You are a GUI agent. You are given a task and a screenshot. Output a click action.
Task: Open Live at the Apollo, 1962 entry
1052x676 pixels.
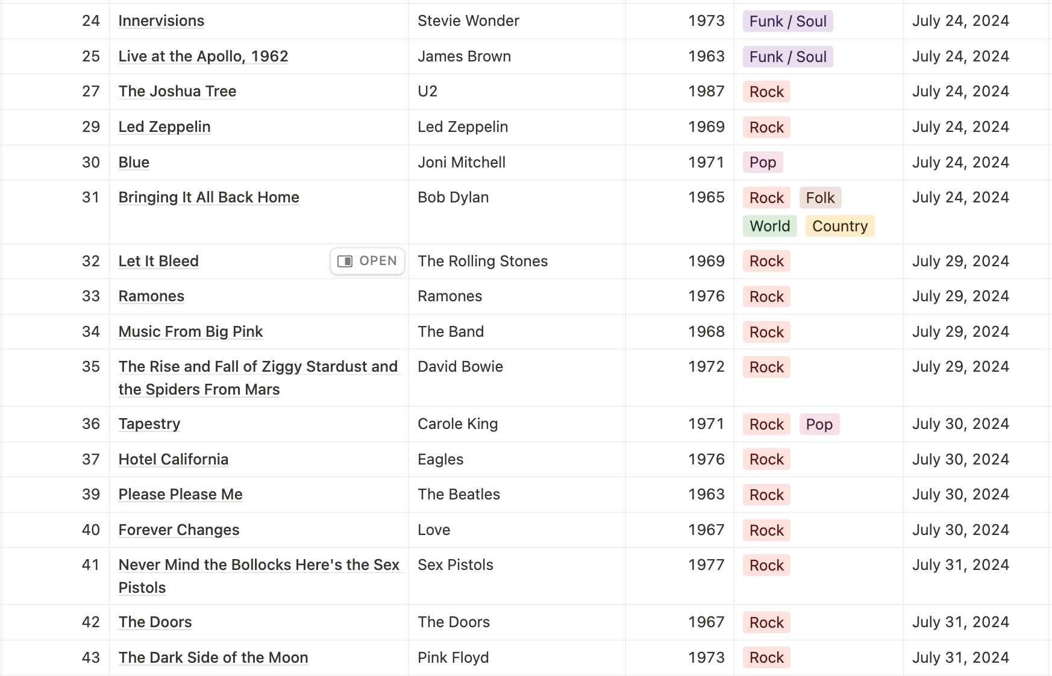(203, 56)
